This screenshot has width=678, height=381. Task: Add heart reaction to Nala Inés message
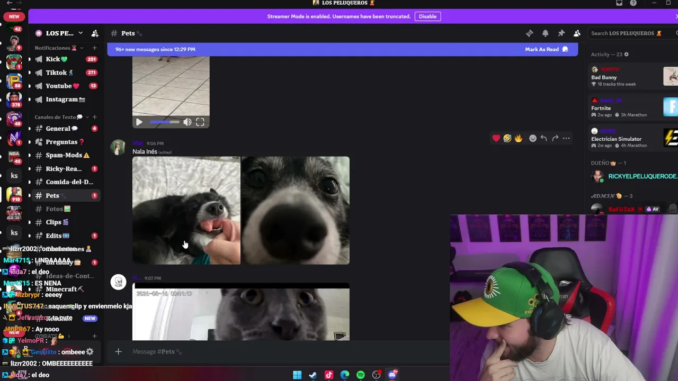496,138
